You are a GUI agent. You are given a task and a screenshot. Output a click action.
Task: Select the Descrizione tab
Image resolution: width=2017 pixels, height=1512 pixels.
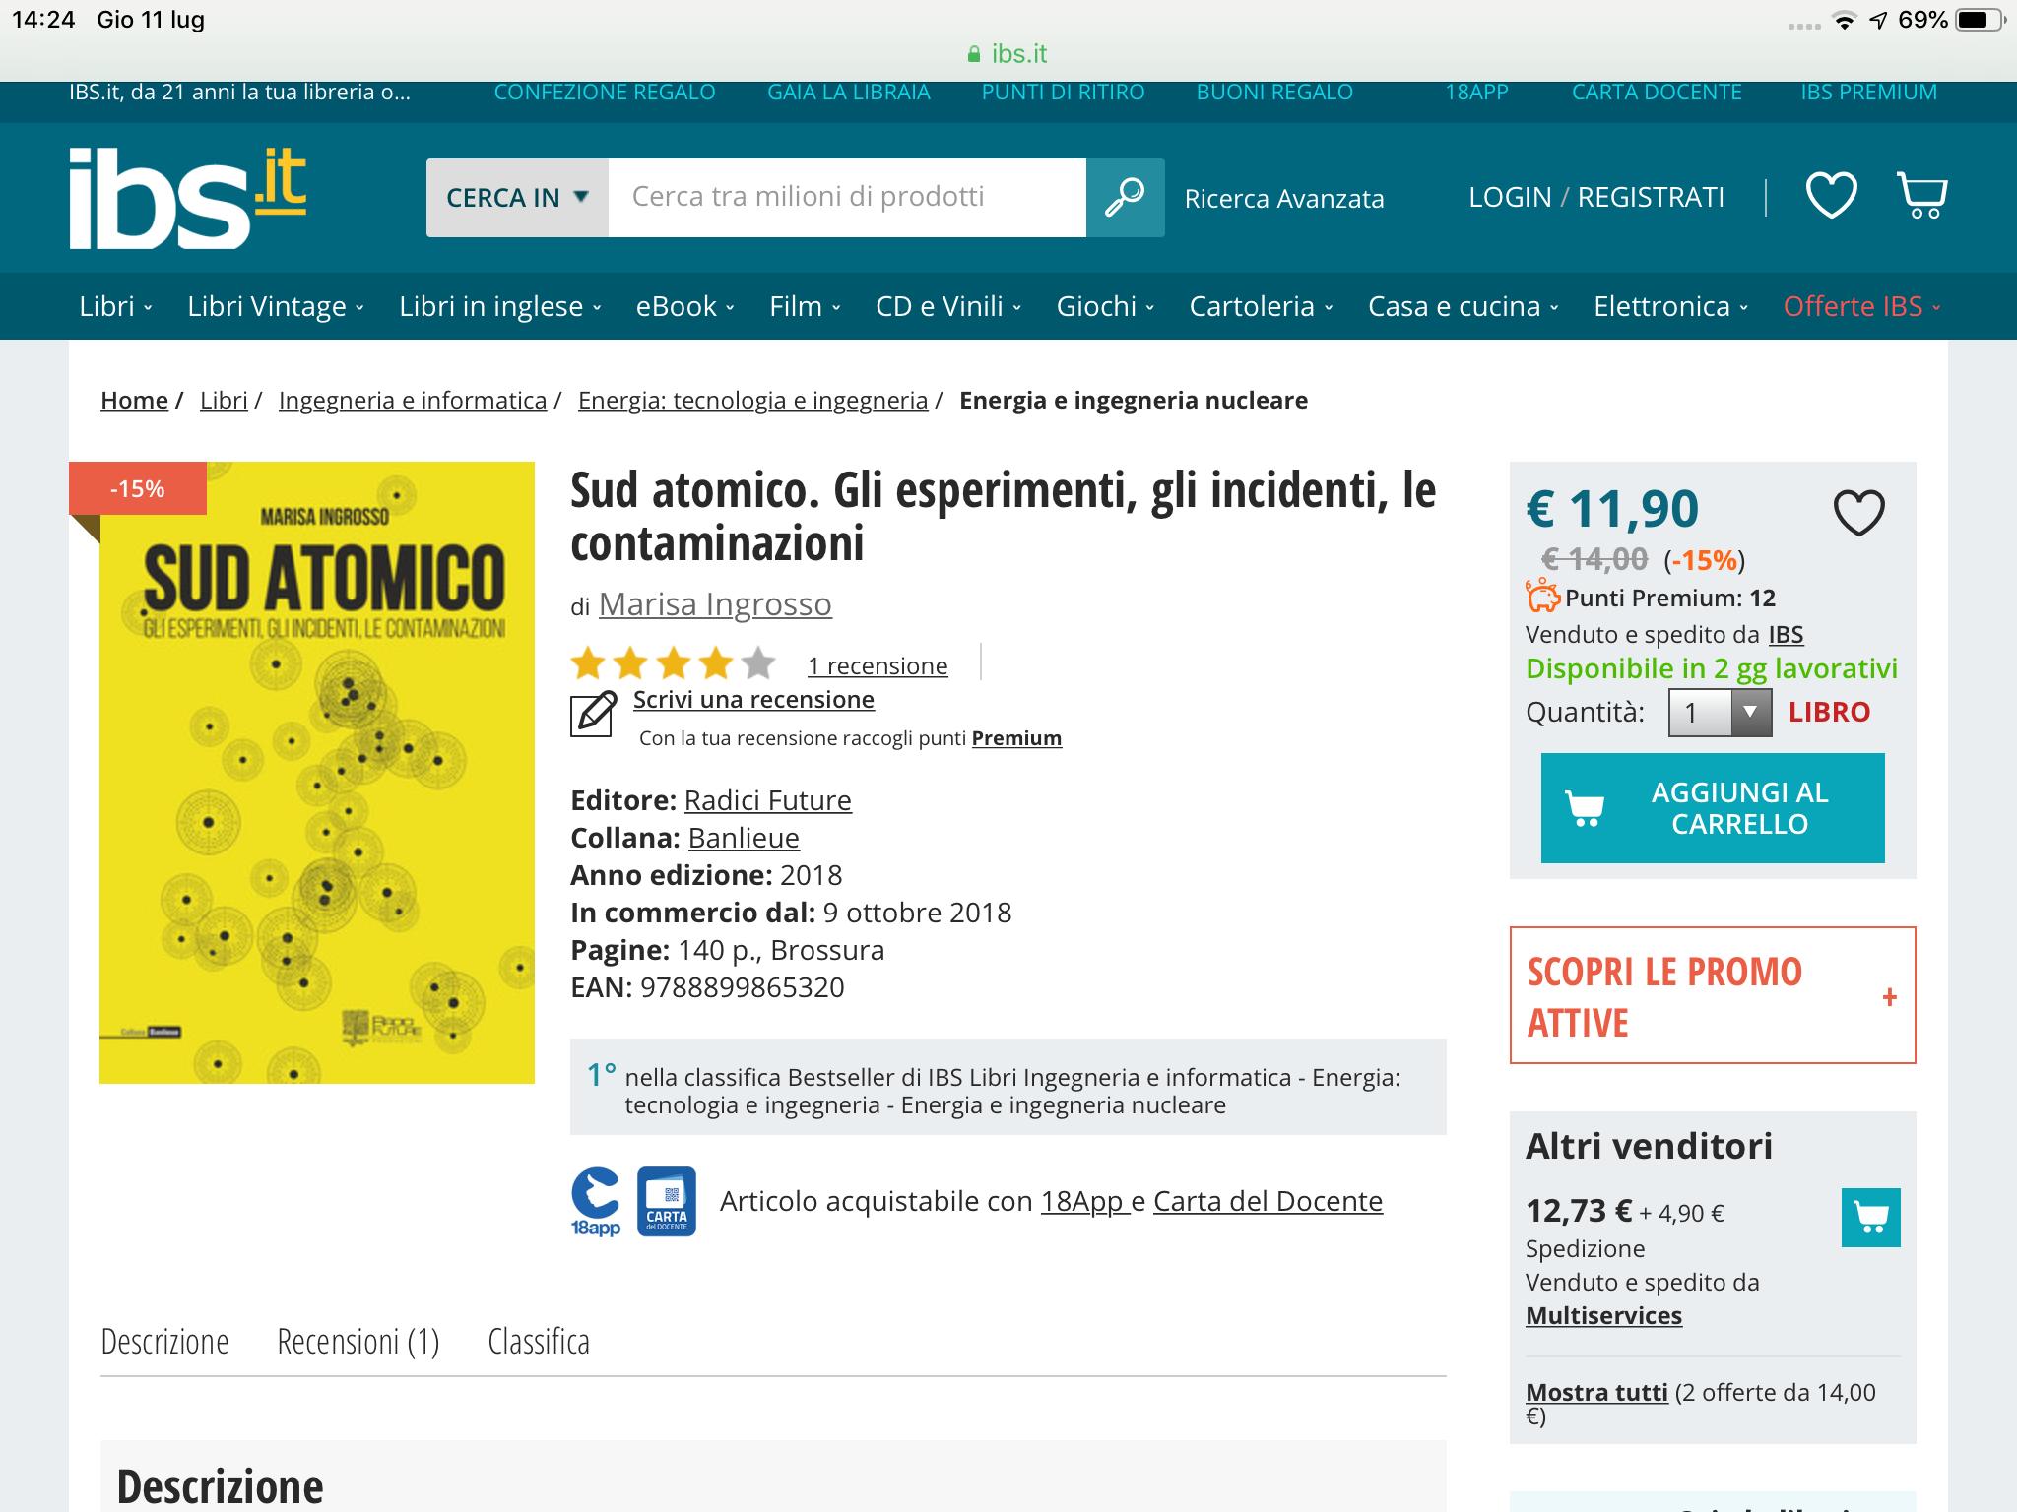click(164, 1341)
